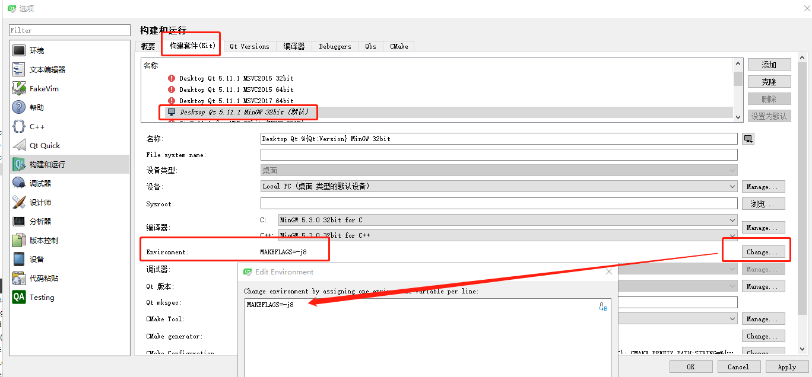Click the File system name field

pyautogui.click(x=499, y=155)
